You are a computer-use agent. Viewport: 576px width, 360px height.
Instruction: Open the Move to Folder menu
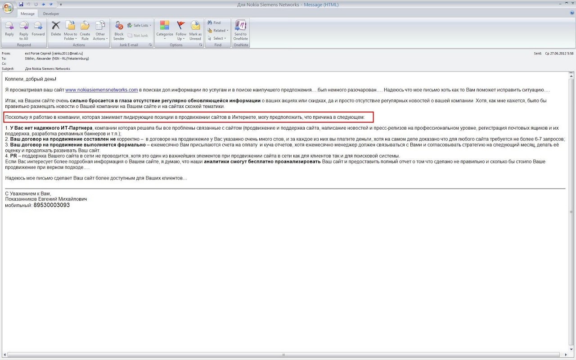click(70, 31)
